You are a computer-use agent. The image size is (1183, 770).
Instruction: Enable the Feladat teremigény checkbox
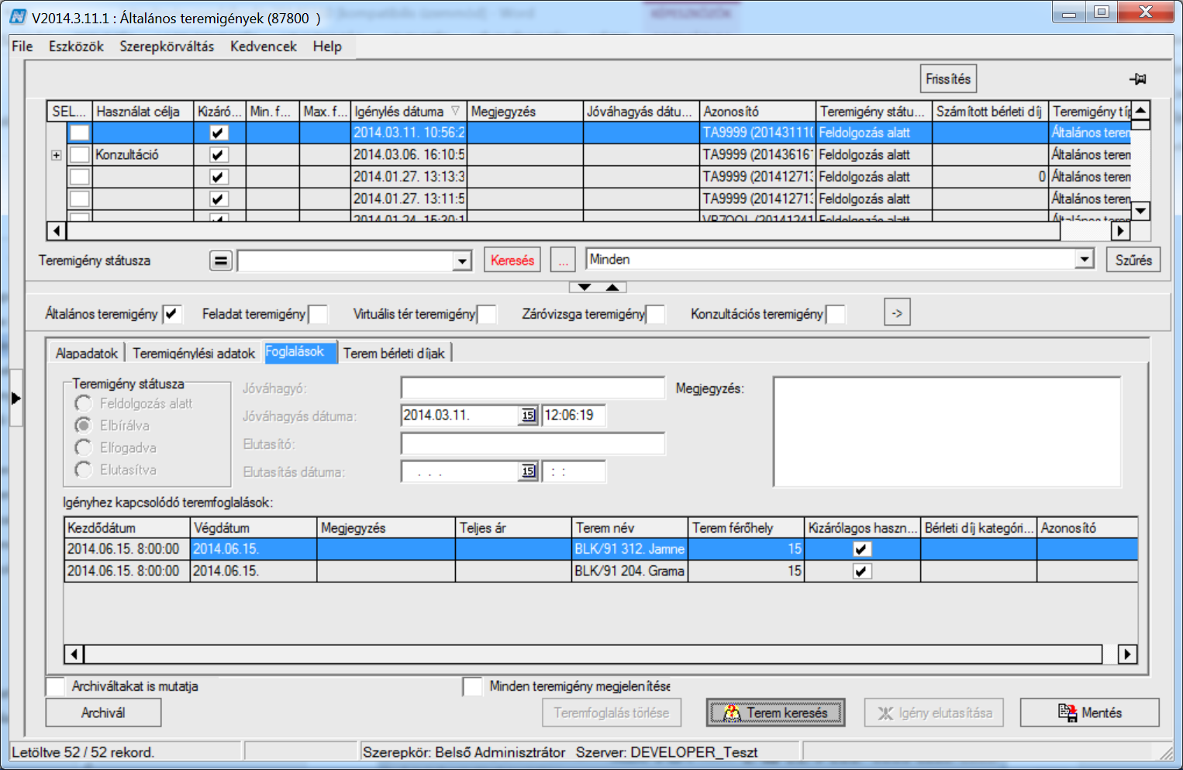318,314
